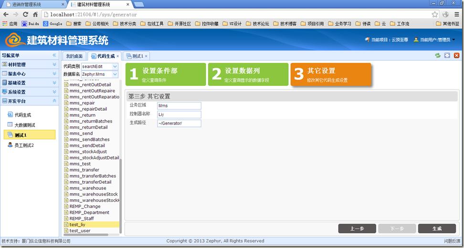Open the 代码类别 searchEdit dropdown
This screenshot has height=248, width=464.
pyautogui.click(x=115, y=67)
